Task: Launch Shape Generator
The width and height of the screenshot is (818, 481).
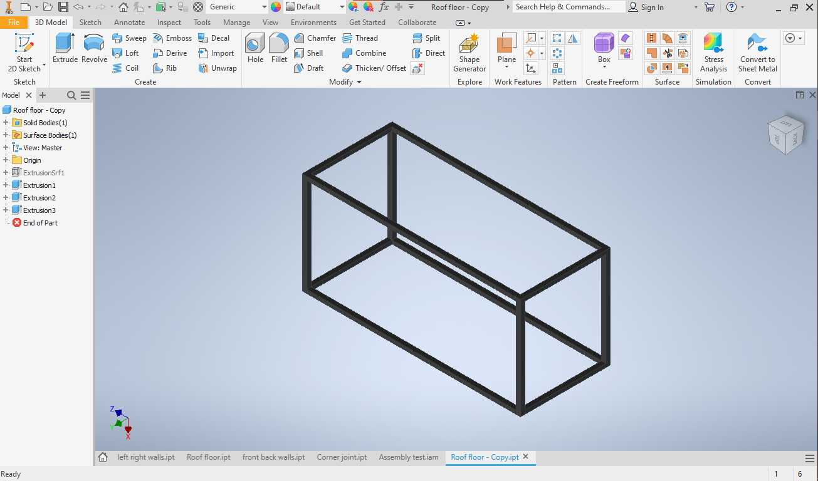Action: click(469, 53)
